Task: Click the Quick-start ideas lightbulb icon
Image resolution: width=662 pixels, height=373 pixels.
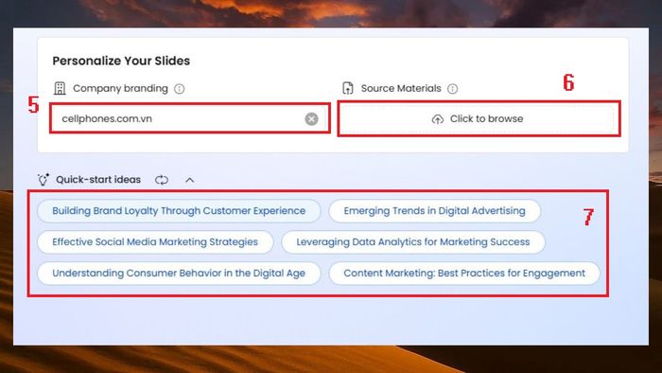Action: [x=44, y=180]
